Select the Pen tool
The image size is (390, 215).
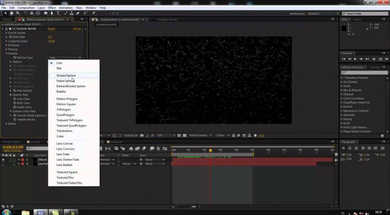pos(52,13)
